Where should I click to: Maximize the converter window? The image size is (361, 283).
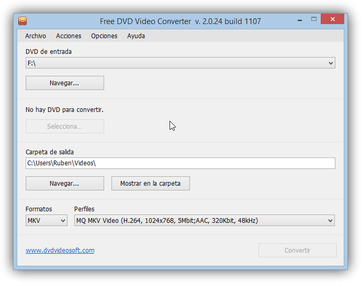click(314, 19)
